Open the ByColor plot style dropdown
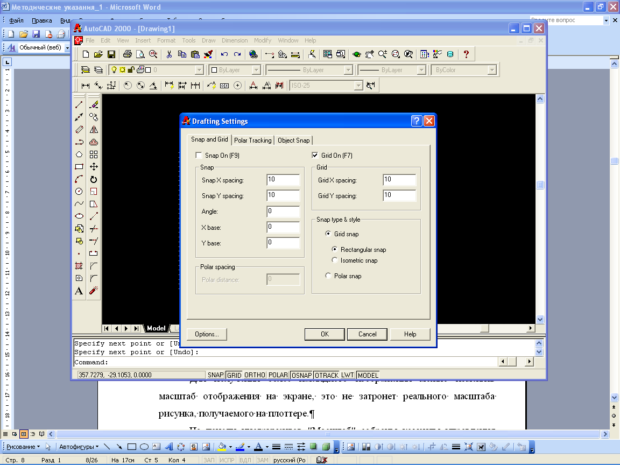 tap(492, 70)
